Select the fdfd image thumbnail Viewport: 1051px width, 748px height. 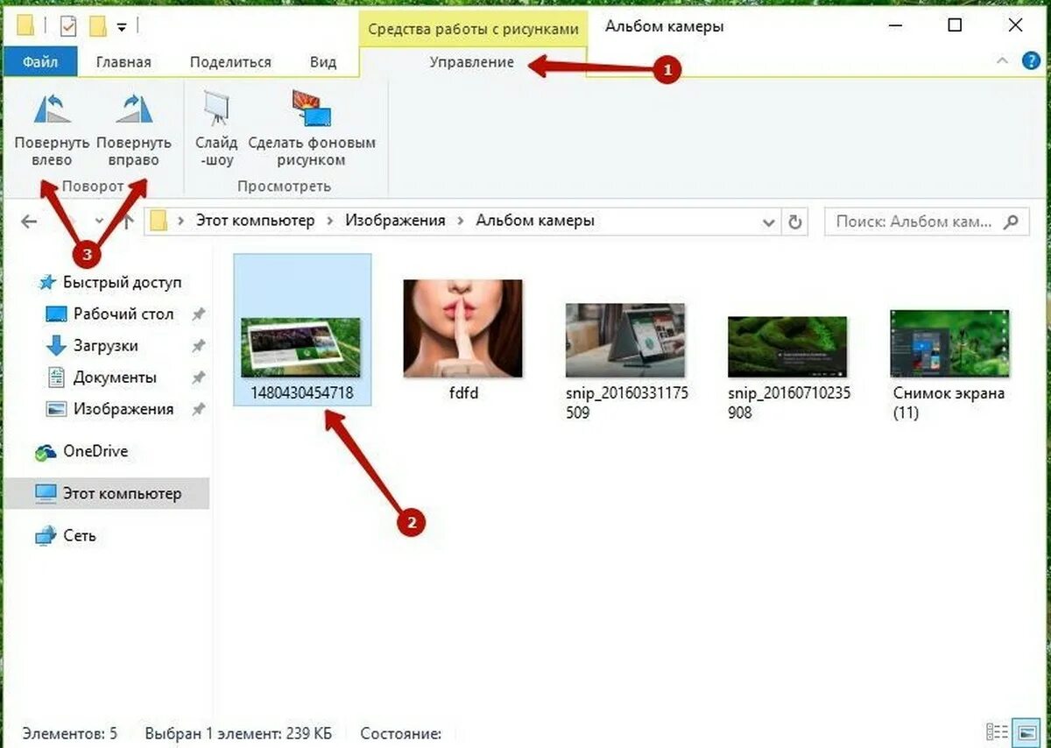[x=462, y=328]
